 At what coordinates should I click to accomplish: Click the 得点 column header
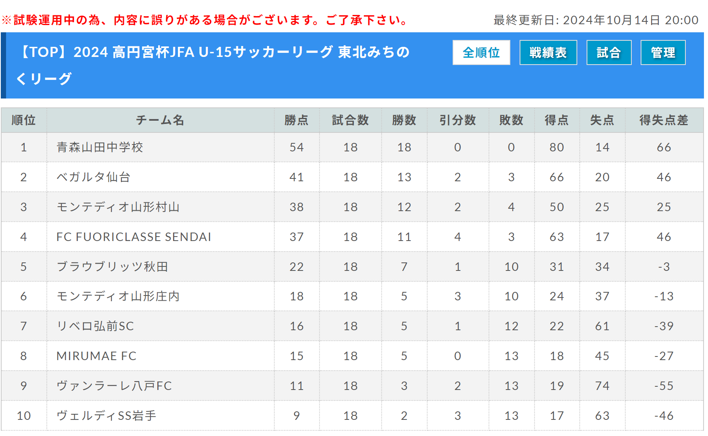[x=557, y=120]
